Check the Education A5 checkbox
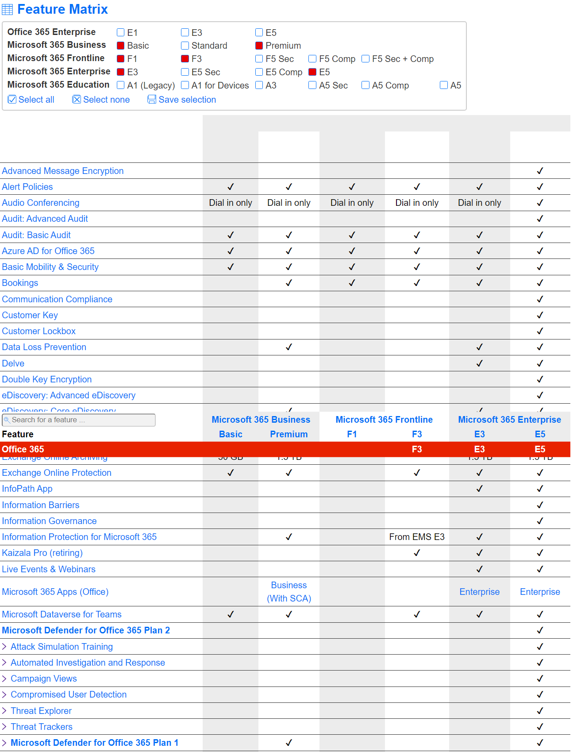Image resolution: width=577 pixels, height=752 pixels. pos(444,85)
